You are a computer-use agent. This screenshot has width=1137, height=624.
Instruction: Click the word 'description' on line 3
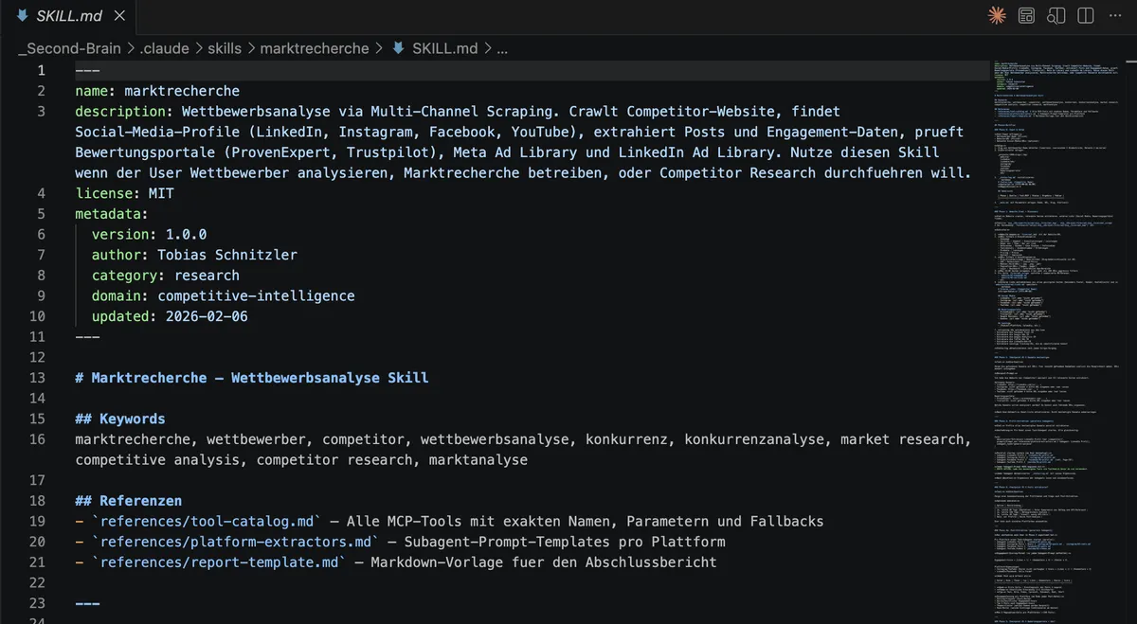coord(119,112)
